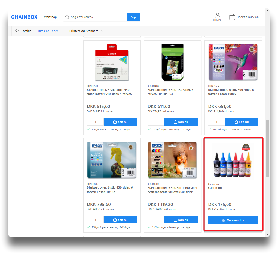278x254 pixels.
Task: Click the home icon beside Forside
Action: pos(17,31)
